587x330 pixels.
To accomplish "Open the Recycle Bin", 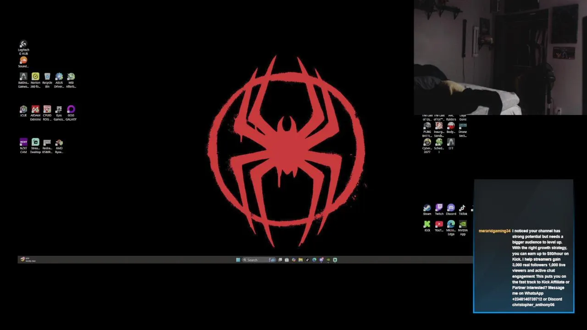I will 47,80.
